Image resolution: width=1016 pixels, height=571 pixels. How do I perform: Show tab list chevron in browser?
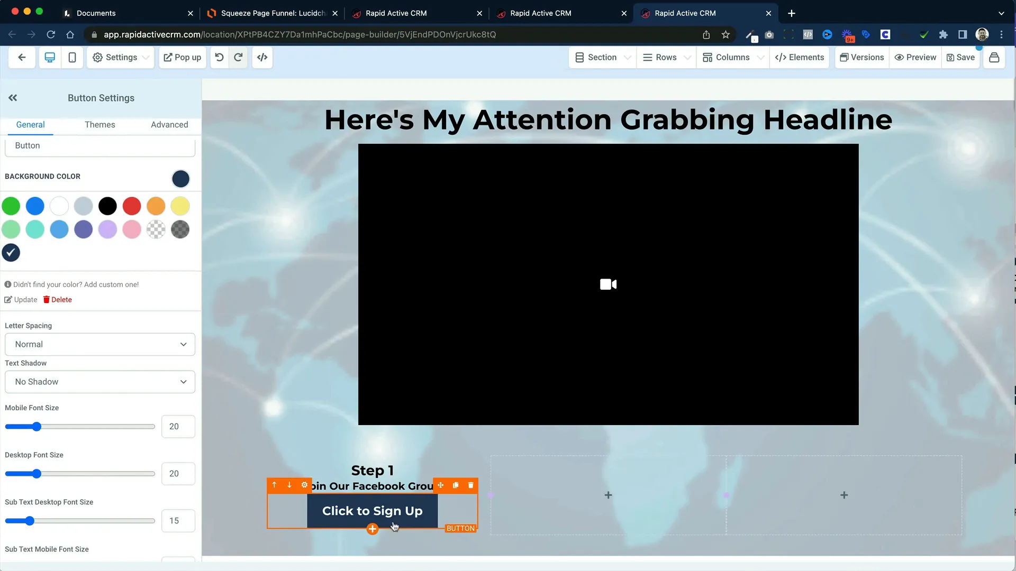(x=1001, y=13)
